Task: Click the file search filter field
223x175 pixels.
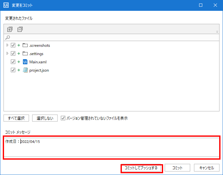Action: [113, 38]
